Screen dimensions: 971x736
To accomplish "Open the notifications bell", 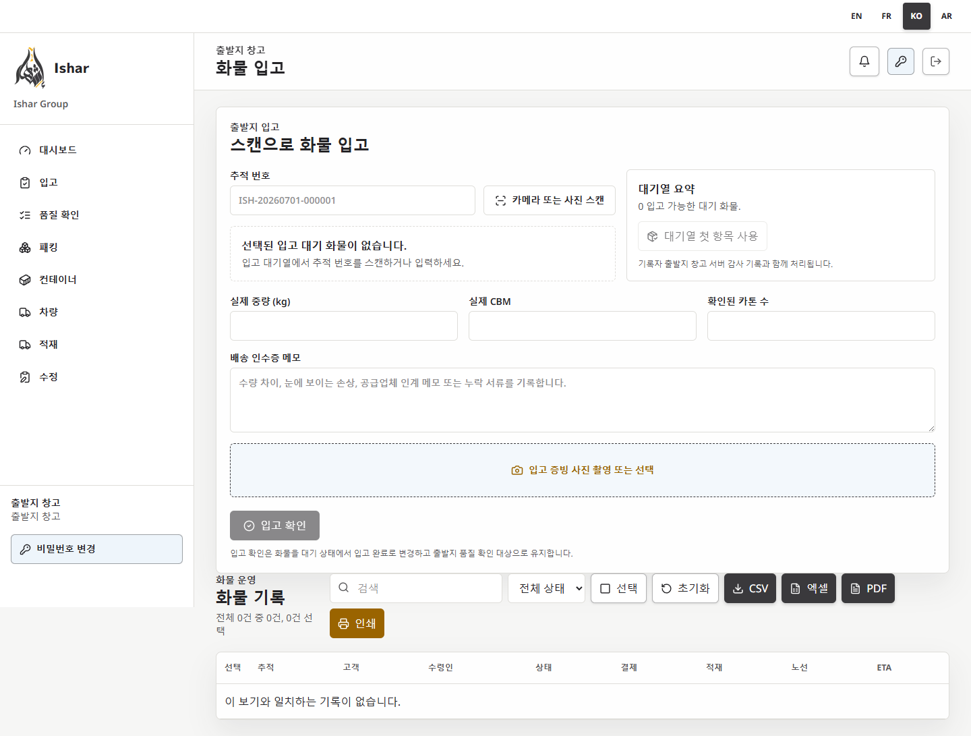I will coord(864,61).
